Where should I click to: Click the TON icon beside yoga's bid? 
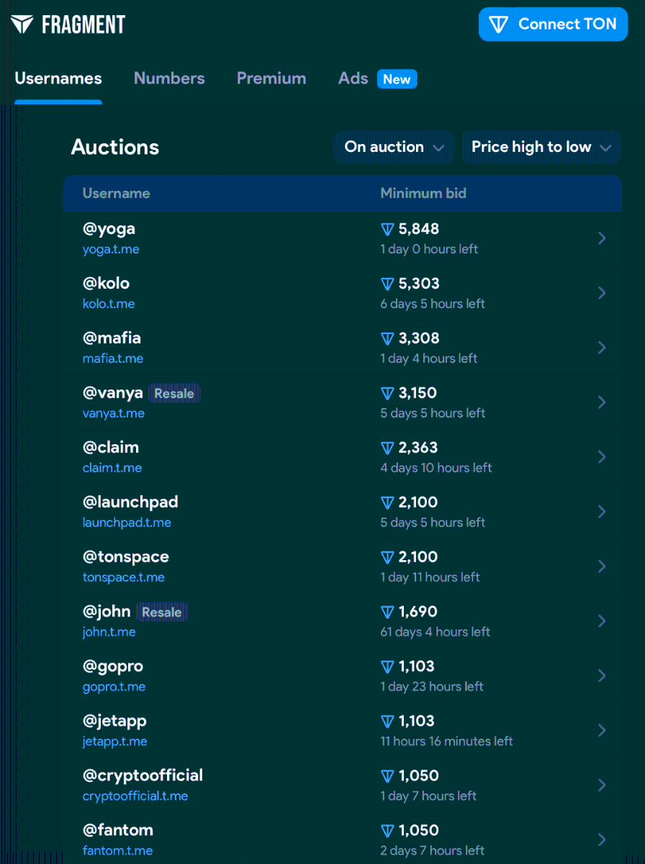[x=387, y=230]
